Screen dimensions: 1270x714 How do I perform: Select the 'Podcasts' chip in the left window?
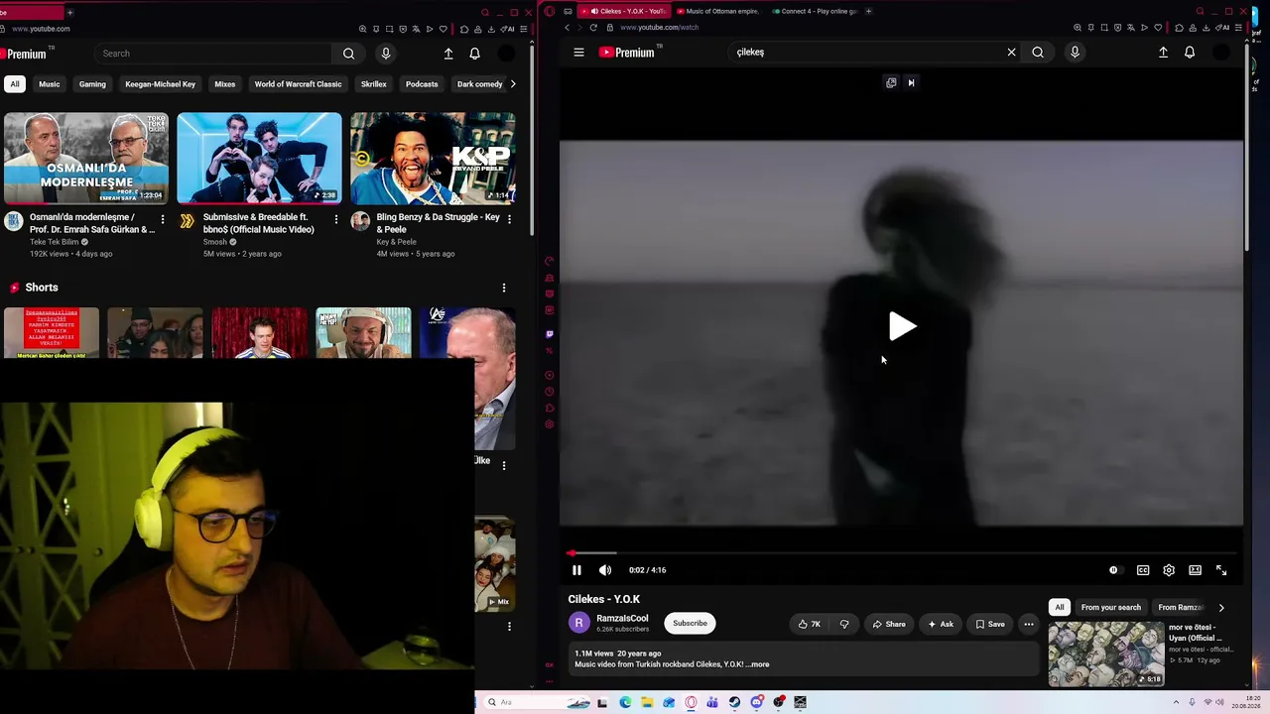(x=422, y=84)
